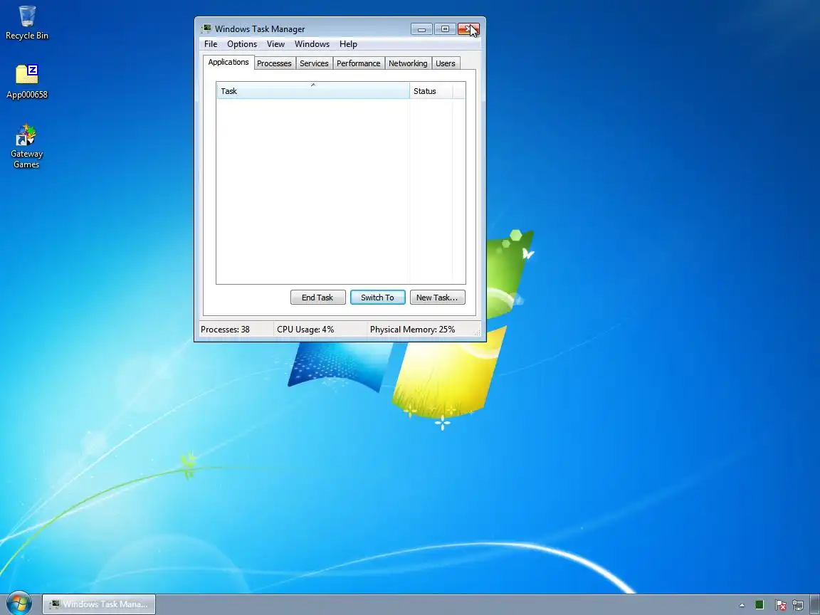Image resolution: width=820 pixels, height=615 pixels.
Task: Show hidden tray icons arrow
Action: pos(742,605)
